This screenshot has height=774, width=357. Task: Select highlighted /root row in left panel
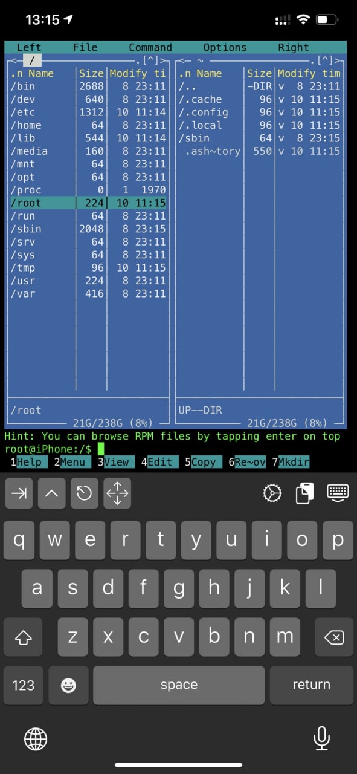click(x=88, y=203)
